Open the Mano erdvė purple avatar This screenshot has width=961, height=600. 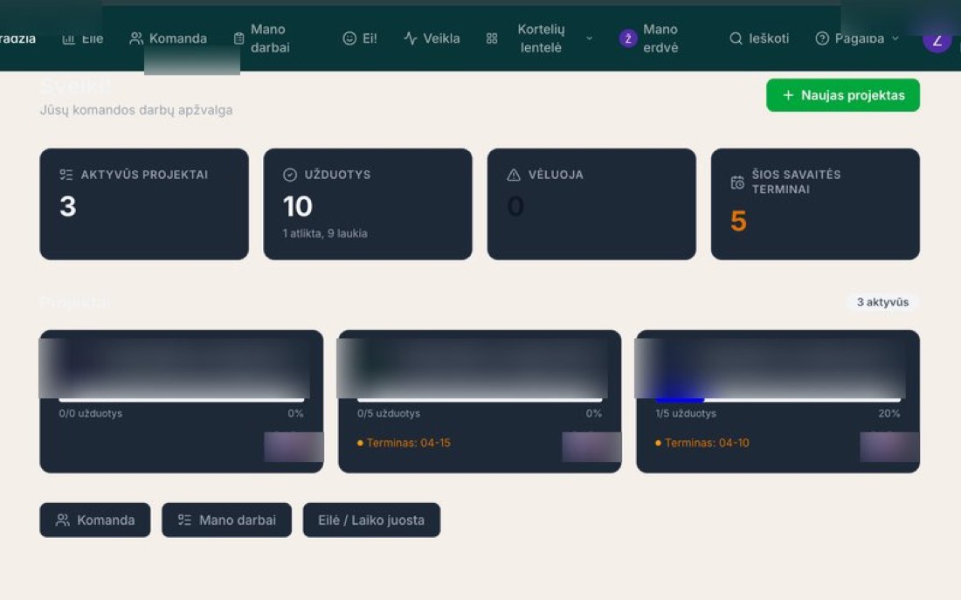pos(627,38)
